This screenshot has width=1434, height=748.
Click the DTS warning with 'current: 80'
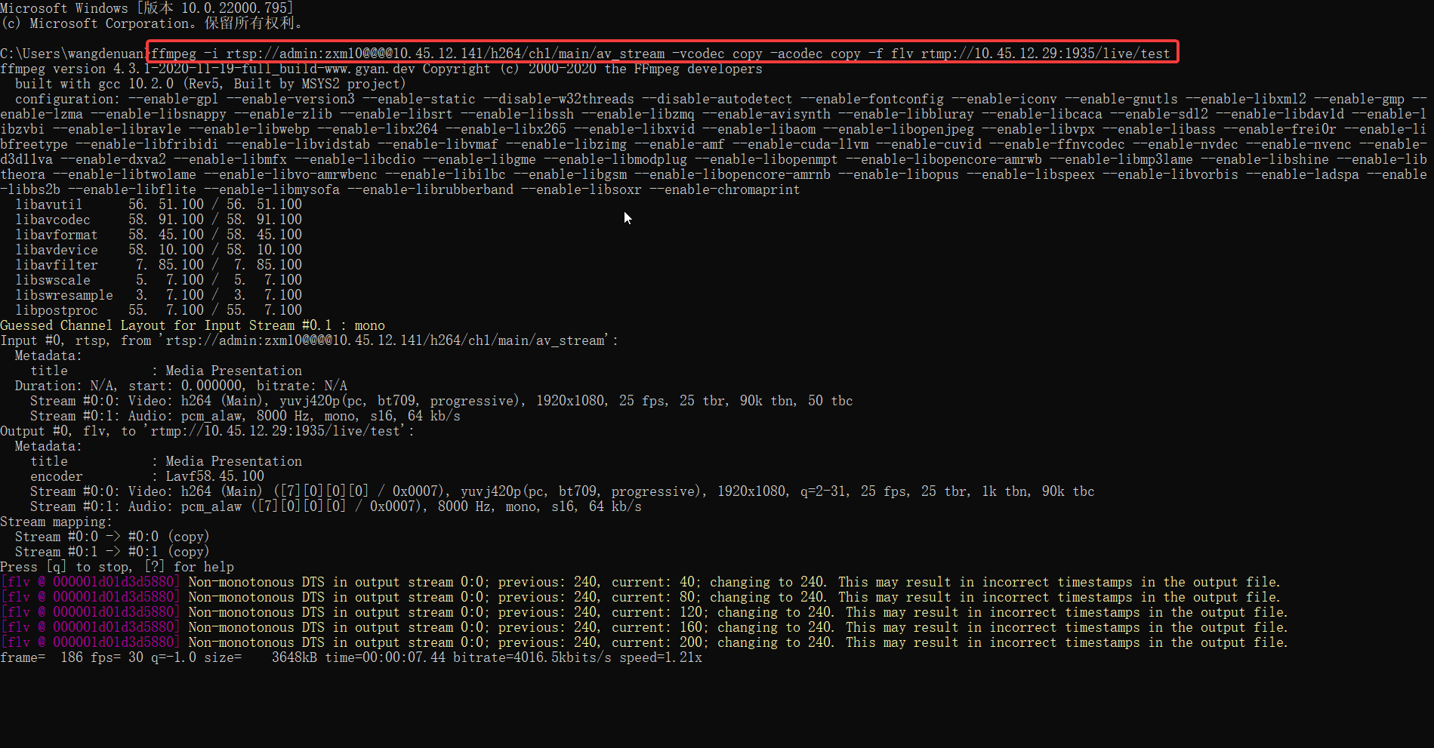(x=640, y=597)
